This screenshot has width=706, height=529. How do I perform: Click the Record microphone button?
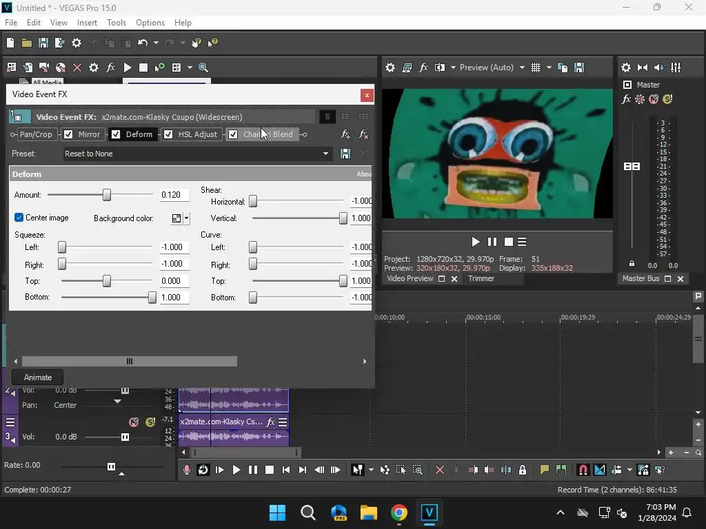186,470
